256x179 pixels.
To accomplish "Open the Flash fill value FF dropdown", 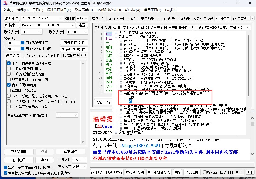I will click(67, 115).
